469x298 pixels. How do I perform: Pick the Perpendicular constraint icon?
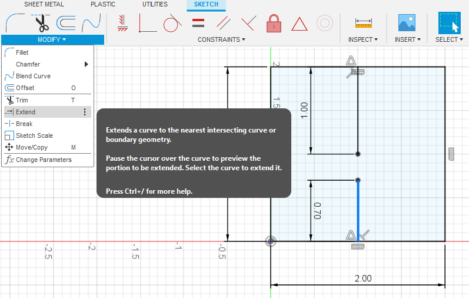pos(248,23)
